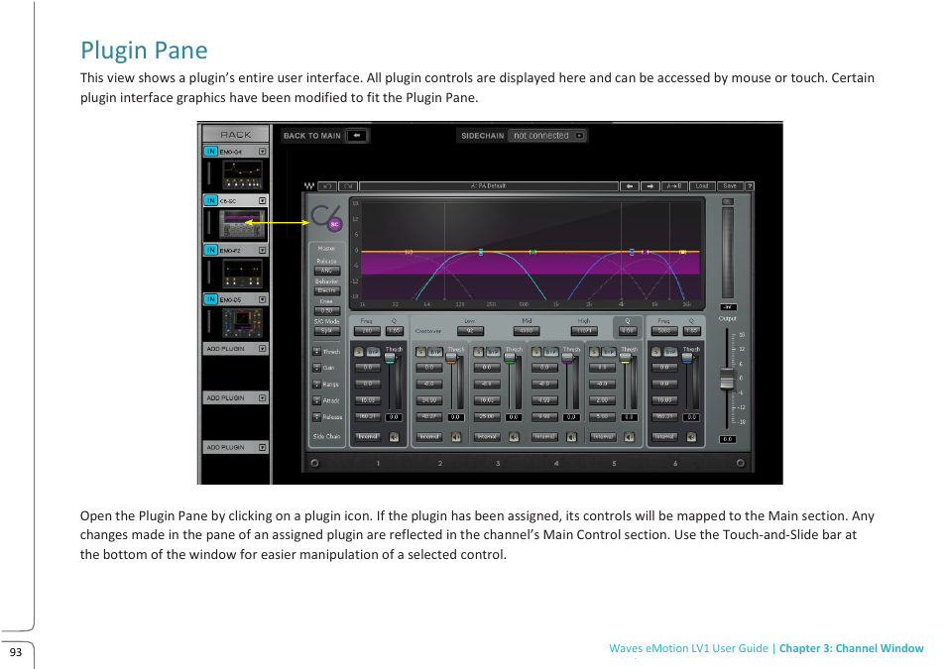Open the EMO-F2 rack slot dropdown
946x669 pixels.
click(263, 250)
